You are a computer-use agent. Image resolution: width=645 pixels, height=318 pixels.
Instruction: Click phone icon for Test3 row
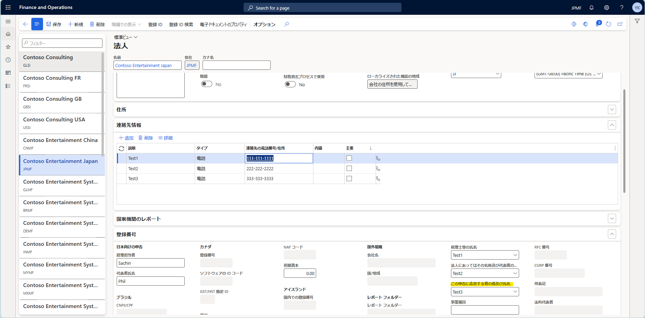(378, 179)
